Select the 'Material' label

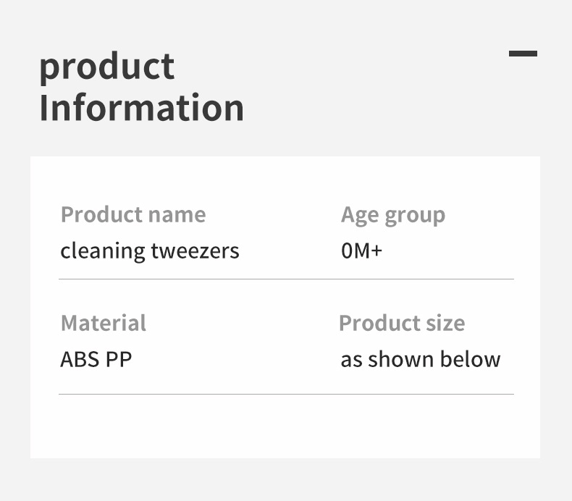(x=103, y=323)
